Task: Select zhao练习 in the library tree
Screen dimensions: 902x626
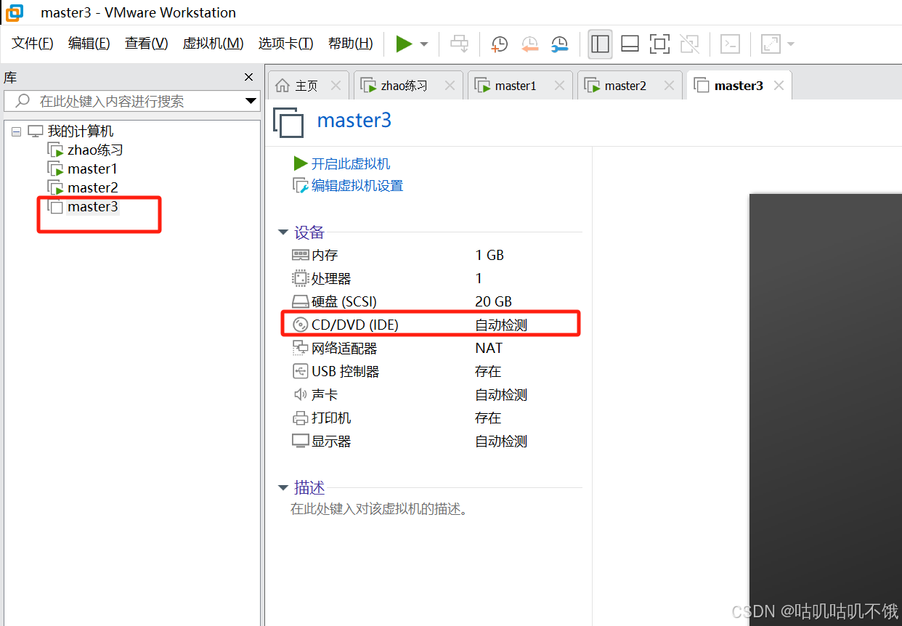Action: click(x=95, y=150)
